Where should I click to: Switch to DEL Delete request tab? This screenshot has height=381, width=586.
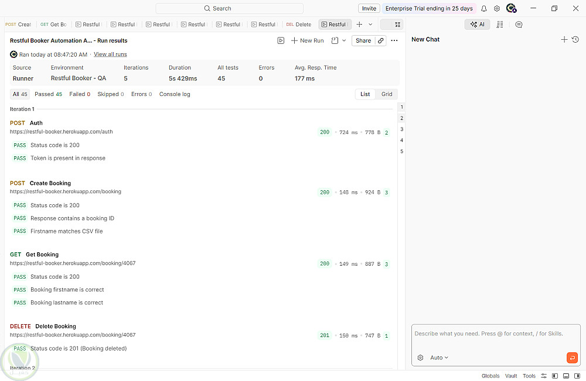tap(299, 24)
